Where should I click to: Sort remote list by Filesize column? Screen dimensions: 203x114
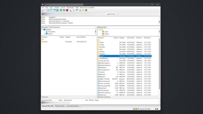click(116, 38)
